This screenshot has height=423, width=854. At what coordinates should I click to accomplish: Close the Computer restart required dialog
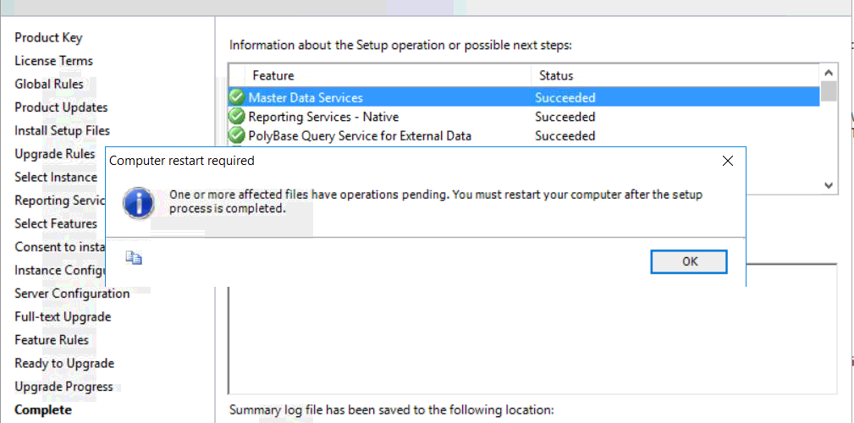pos(727,160)
